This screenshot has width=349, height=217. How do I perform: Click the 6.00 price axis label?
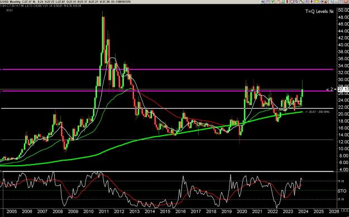(x=343, y=162)
